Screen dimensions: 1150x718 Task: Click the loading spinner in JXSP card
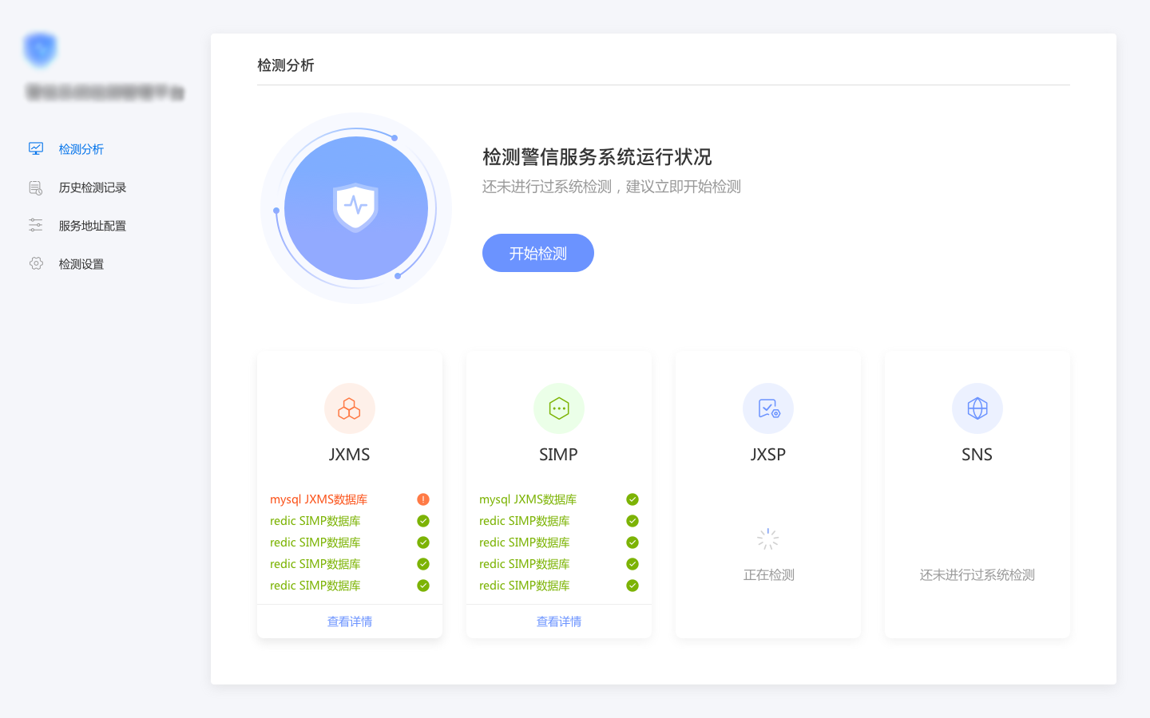pos(768,539)
